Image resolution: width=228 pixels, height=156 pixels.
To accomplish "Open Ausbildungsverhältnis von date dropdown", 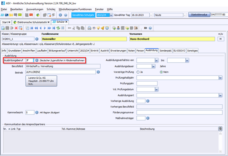I will coord(157,60).
